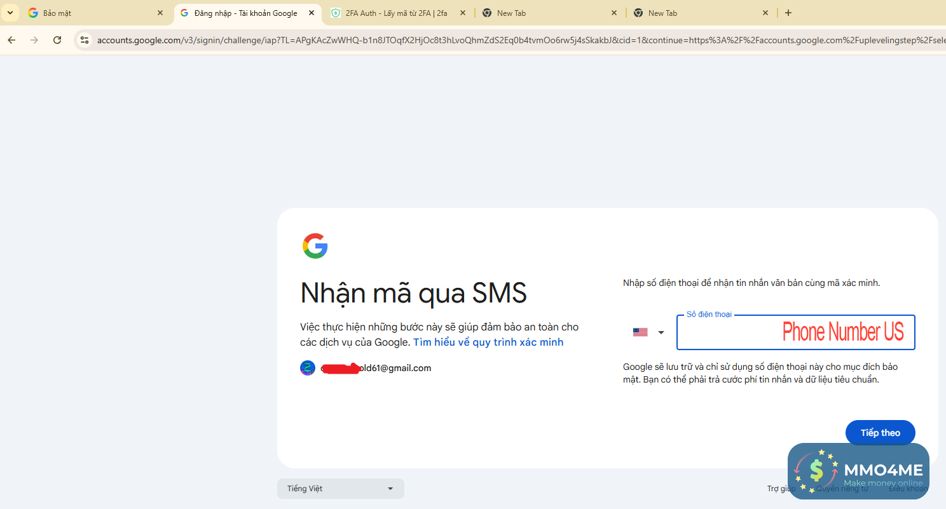Go forward with the browser arrow
Screen dimensions: 946x509
[34, 40]
